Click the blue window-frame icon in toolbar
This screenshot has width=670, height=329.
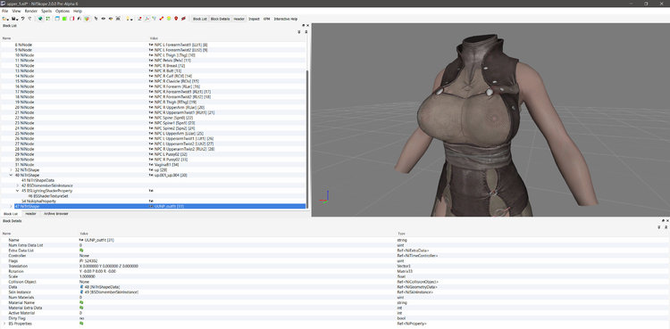(x=57, y=19)
